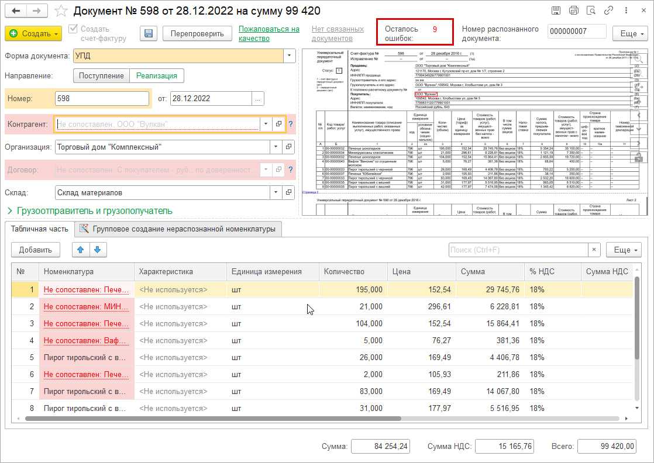Viewport: 654px width, 463px height.
Task: Click the table search field Поиск
Action: 518,250
